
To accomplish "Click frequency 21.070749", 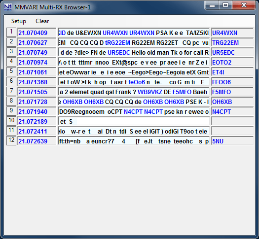I will coord(37,52).
